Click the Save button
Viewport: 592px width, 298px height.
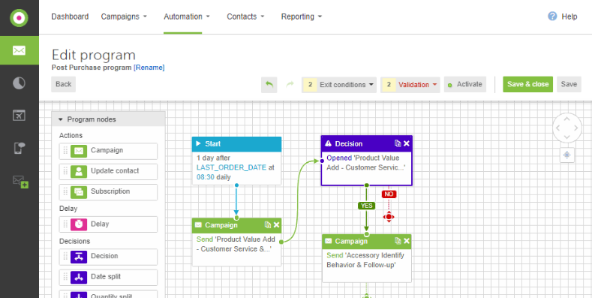point(569,84)
